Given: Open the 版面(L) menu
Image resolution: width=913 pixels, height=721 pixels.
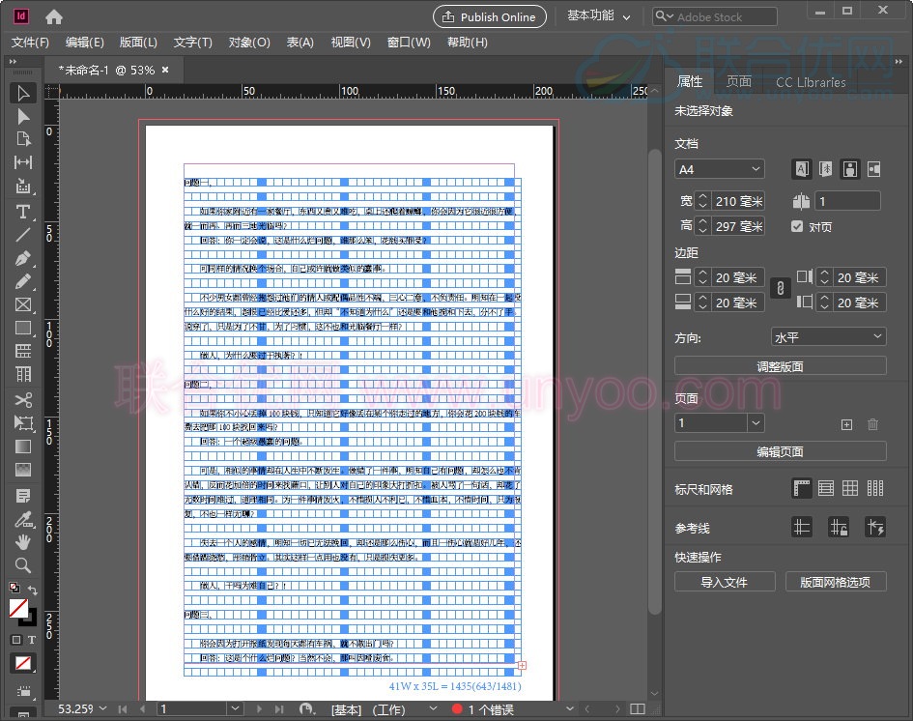Looking at the screenshot, I should (138, 43).
